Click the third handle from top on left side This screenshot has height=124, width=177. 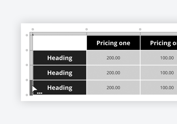click(x=27, y=65)
